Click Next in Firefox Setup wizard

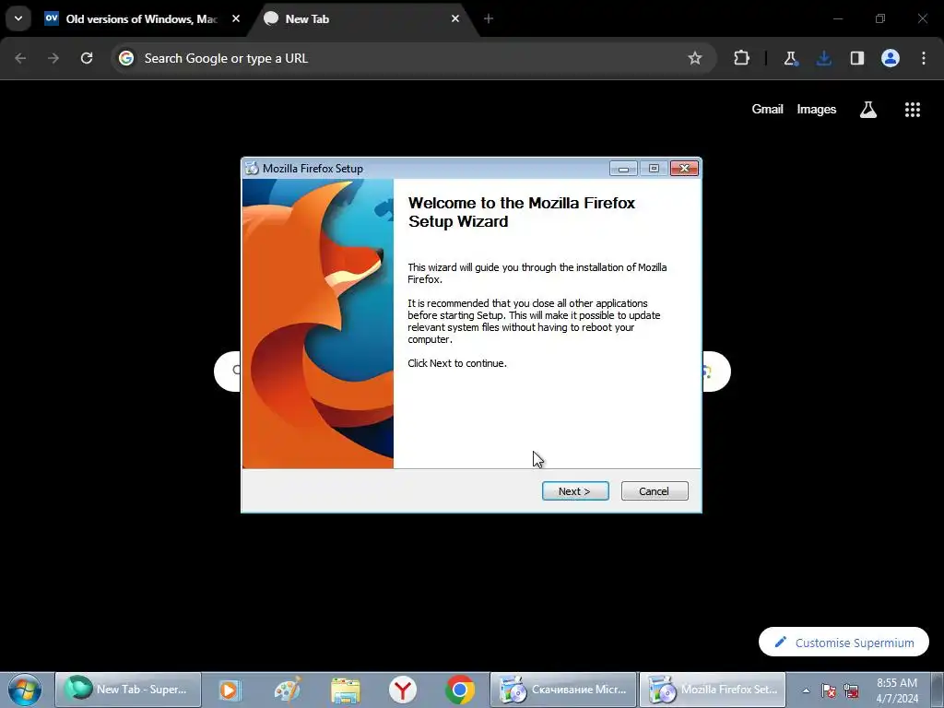pyautogui.click(x=575, y=491)
